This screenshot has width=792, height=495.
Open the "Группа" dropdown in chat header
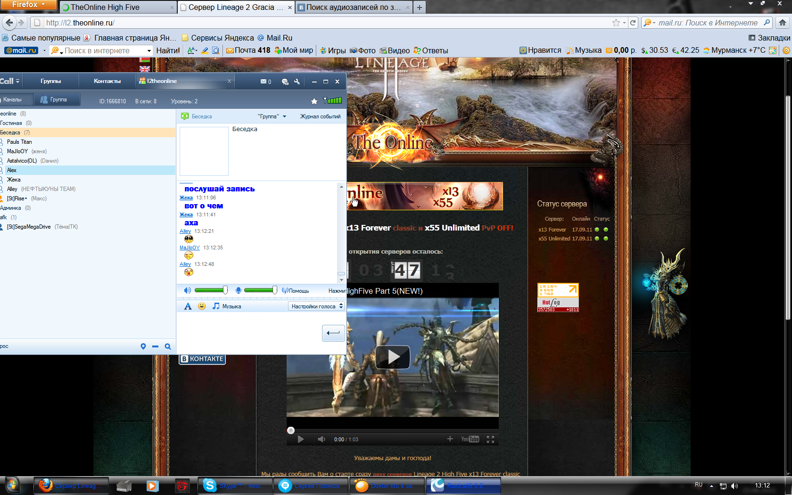272,116
